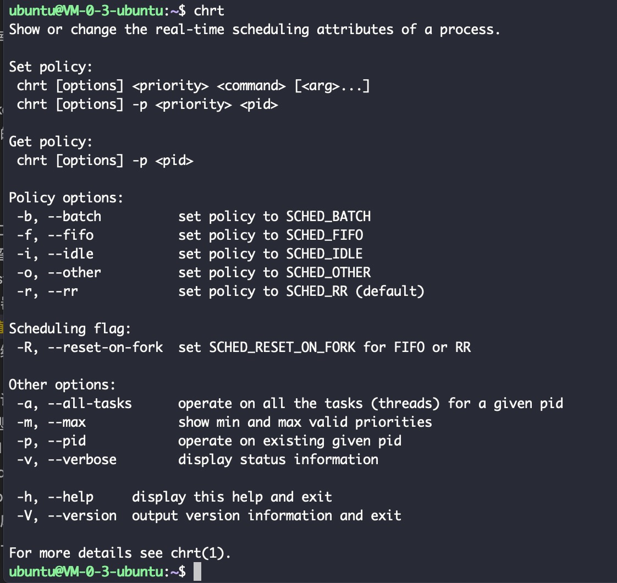Click the "--verbose" option text
Viewport: 617px width, 583px height.
(82, 459)
